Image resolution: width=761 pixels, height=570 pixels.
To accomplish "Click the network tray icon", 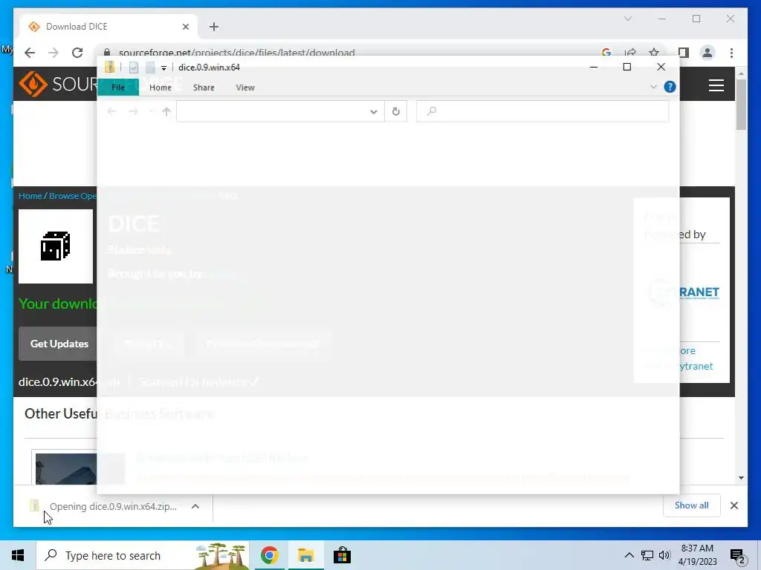I will (x=647, y=555).
